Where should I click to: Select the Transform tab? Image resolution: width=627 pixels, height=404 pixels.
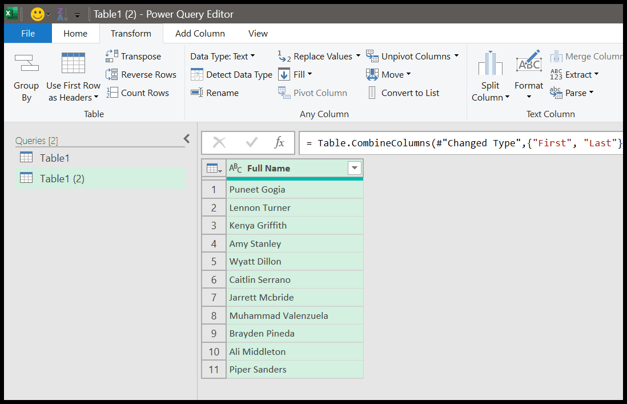coord(131,33)
